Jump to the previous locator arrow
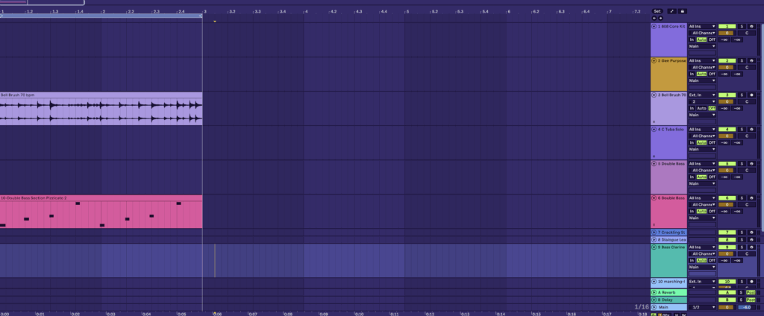 pyautogui.click(x=654, y=19)
